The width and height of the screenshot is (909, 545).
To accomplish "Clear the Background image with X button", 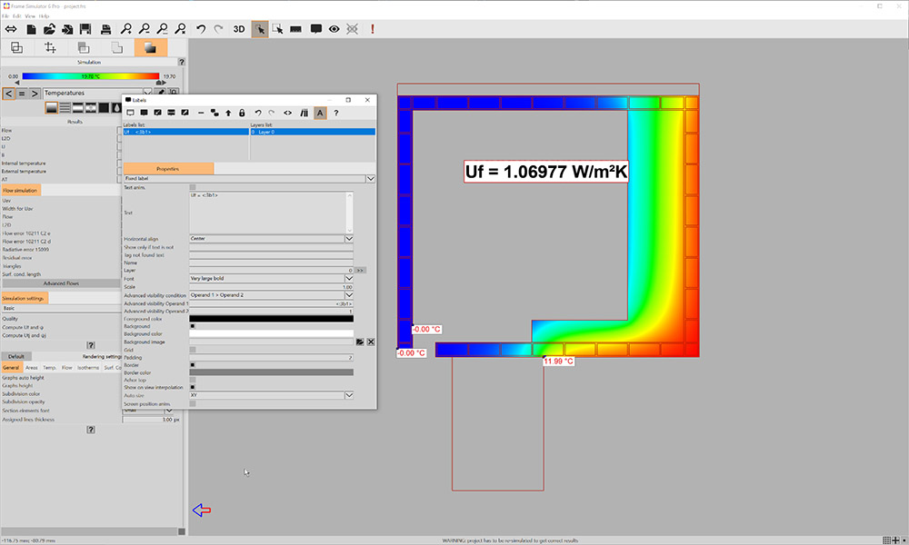I will coord(371,342).
